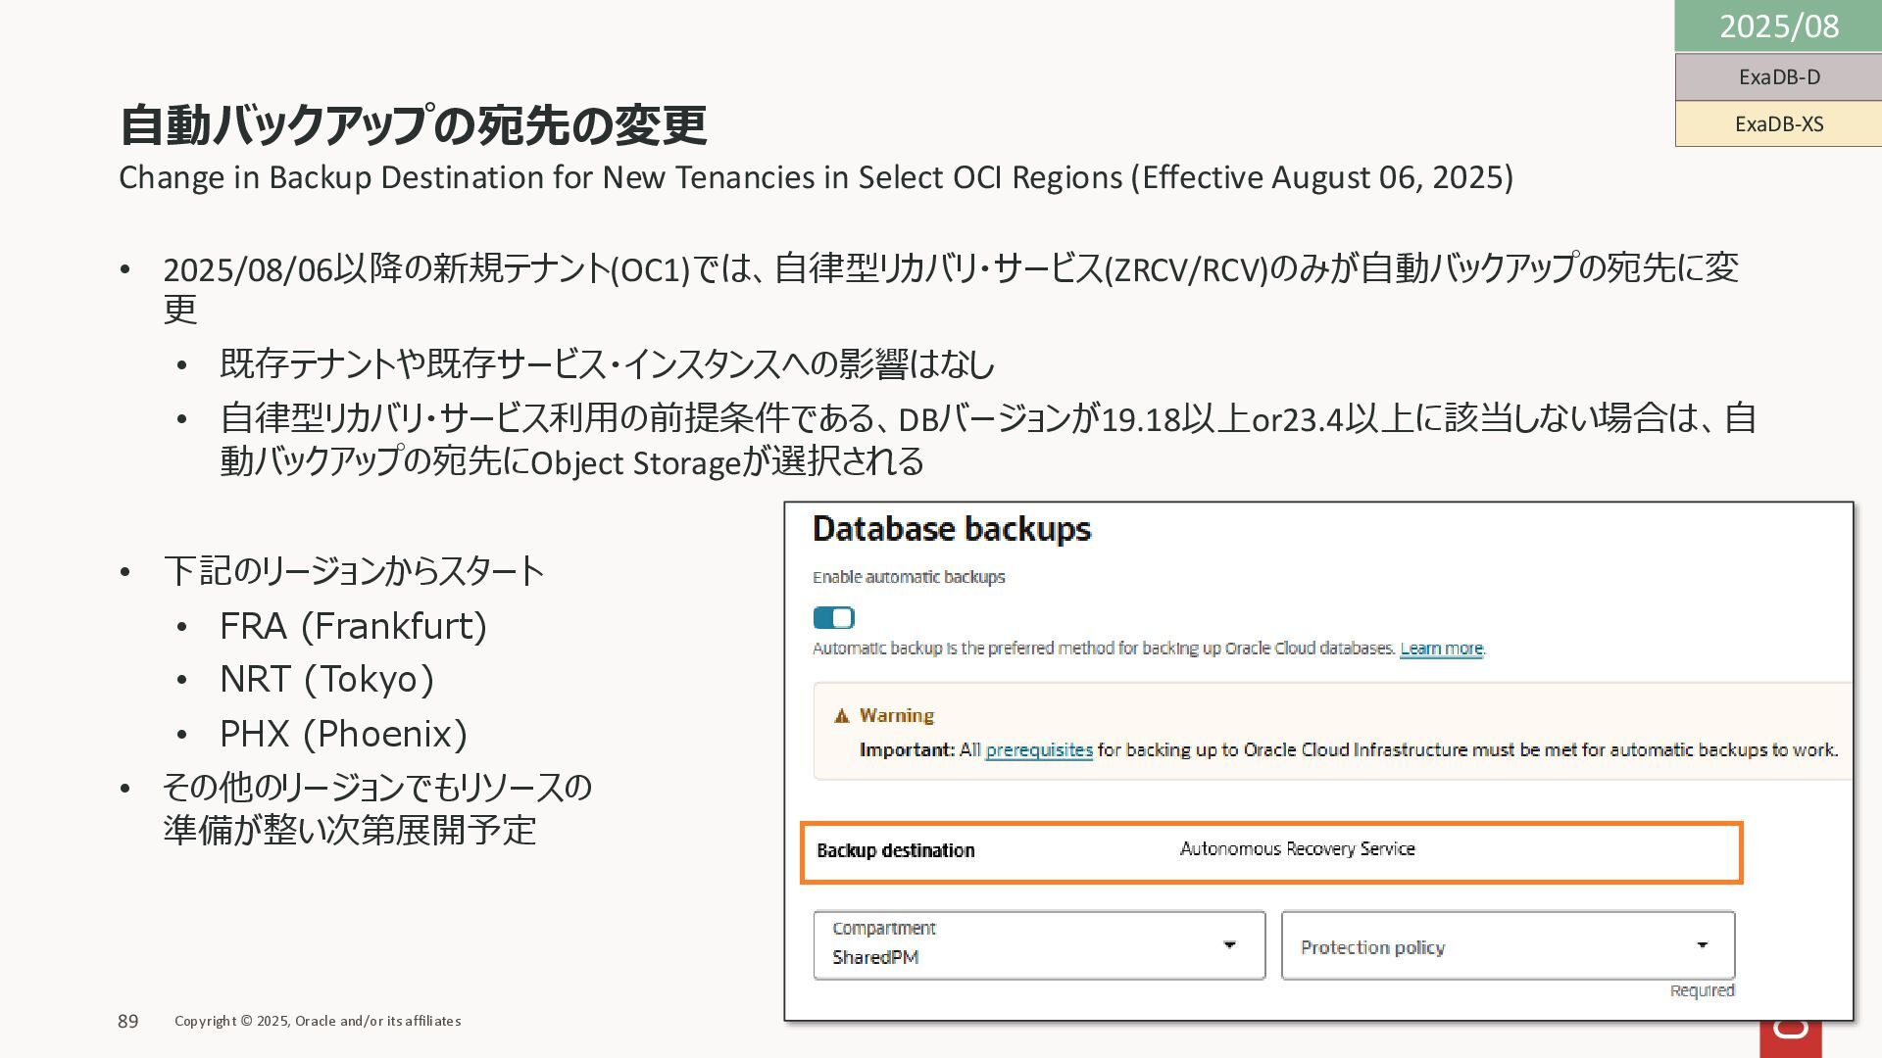The height and width of the screenshot is (1058, 1882).
Task: Click the 'PHX (Phoenix)' bullet
Action: click(343, 734)
